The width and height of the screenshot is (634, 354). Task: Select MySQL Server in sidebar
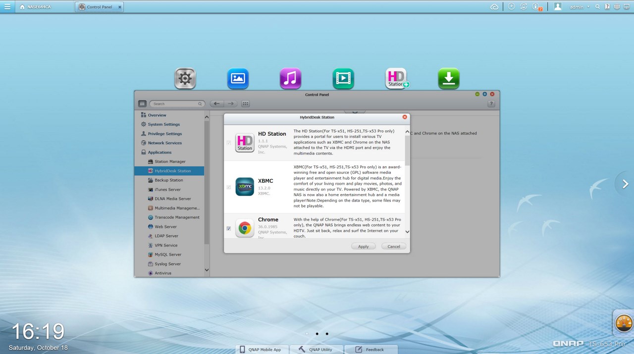coord(169,254)
